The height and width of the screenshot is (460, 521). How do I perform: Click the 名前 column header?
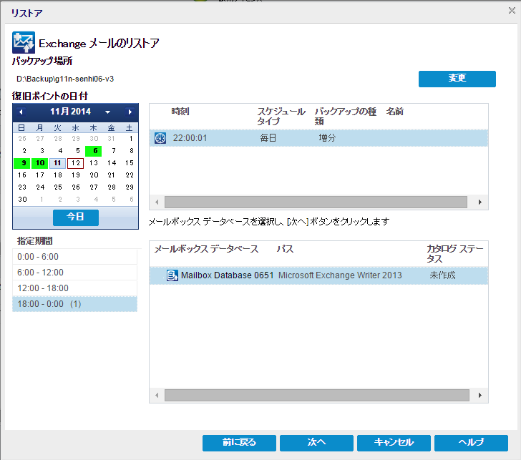coord(395,112)
